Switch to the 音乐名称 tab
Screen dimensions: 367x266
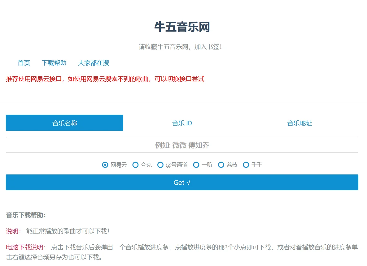click(x=64, y=123)
